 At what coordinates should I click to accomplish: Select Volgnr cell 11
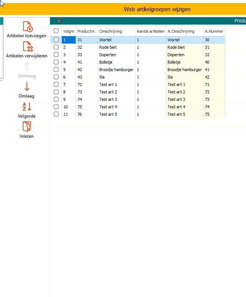coord(69,114)
